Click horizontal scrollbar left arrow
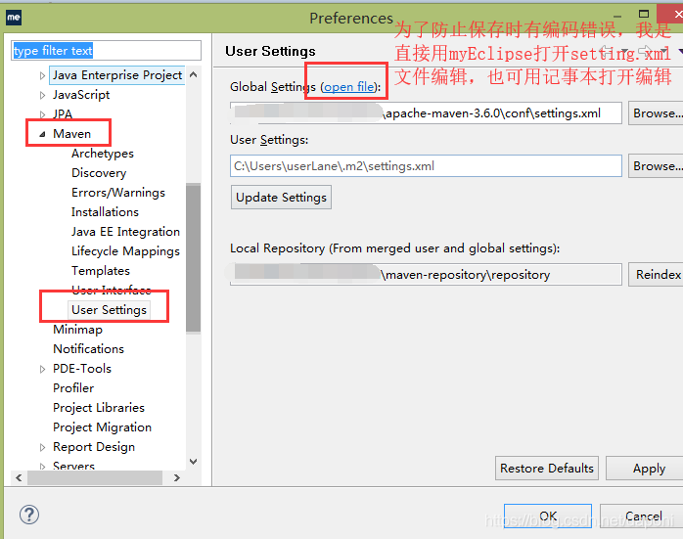 click(19, 477)
